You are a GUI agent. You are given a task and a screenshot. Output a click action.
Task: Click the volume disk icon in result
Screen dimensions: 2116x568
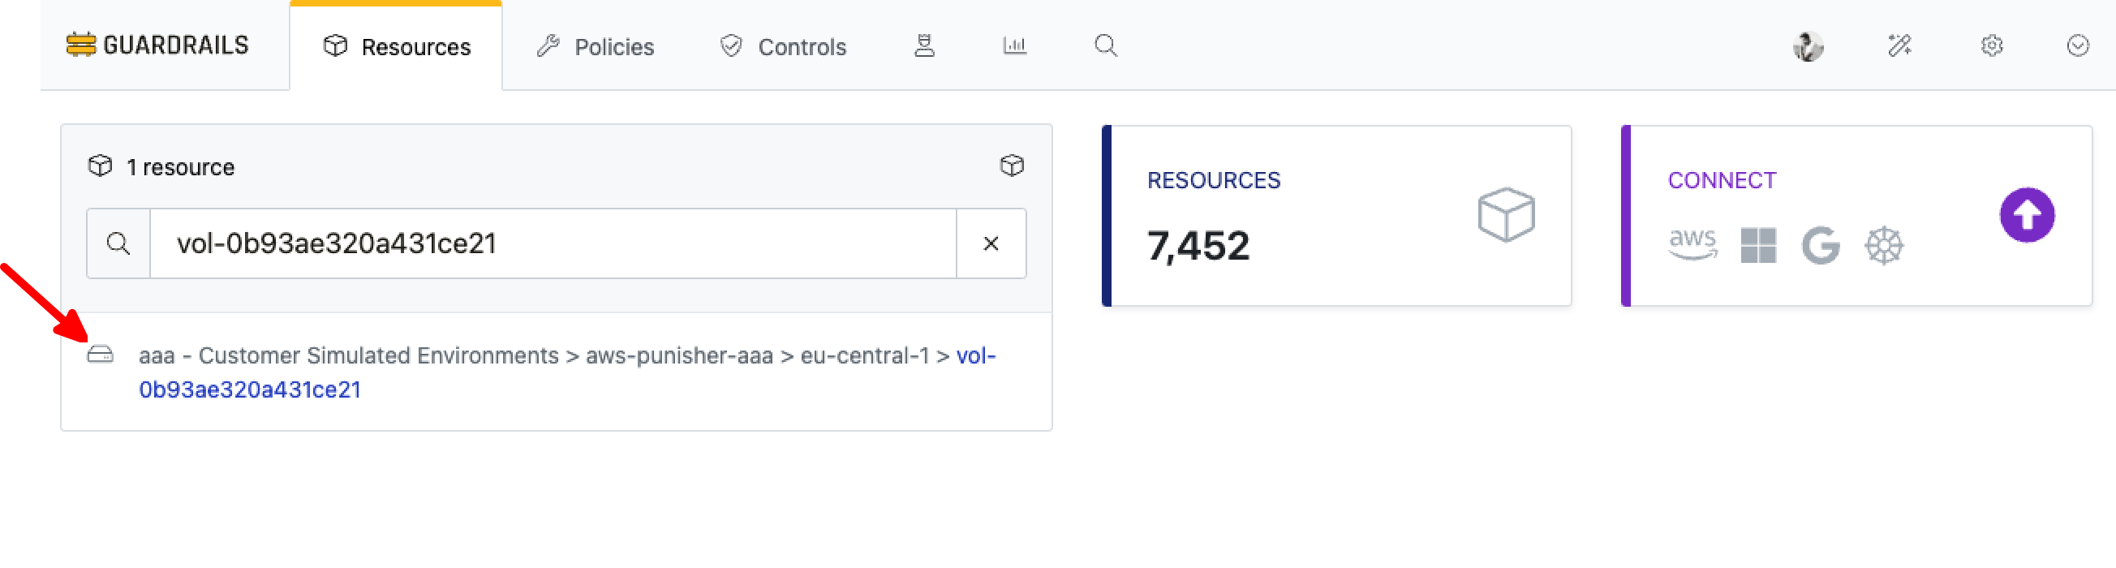101,355
